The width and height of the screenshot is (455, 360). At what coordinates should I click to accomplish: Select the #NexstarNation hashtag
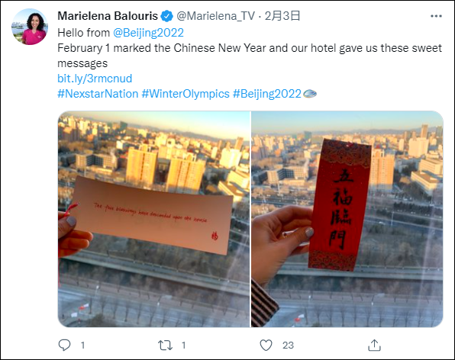[98, 94]
